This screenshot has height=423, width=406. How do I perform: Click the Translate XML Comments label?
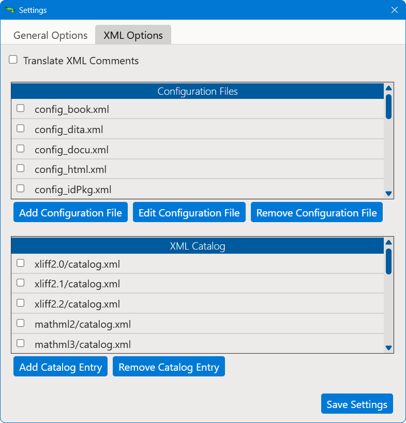81,61
